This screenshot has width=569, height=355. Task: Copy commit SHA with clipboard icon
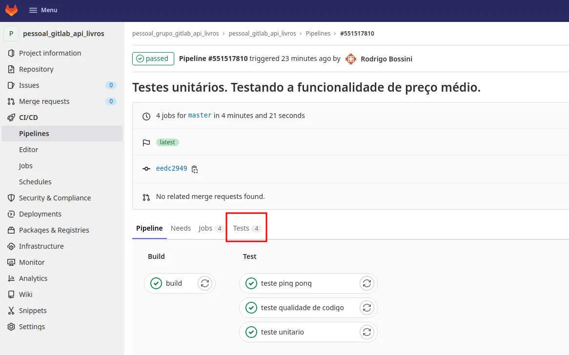(195, 169)
